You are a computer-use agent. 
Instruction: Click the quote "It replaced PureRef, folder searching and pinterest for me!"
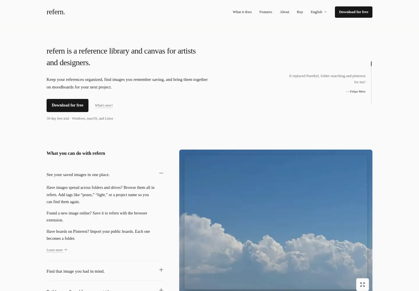[x=327, y=79]
